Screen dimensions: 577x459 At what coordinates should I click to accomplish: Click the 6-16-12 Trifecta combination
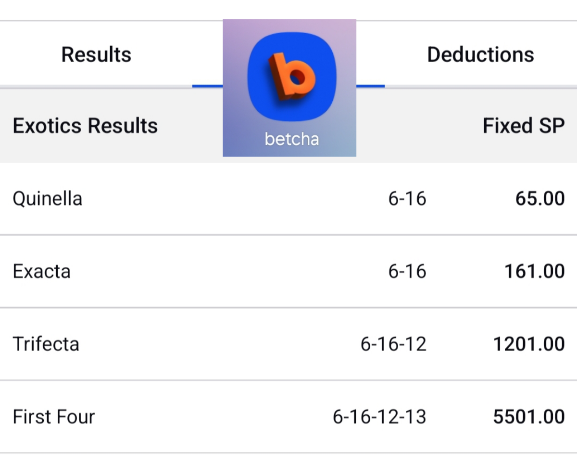[393, 344]
